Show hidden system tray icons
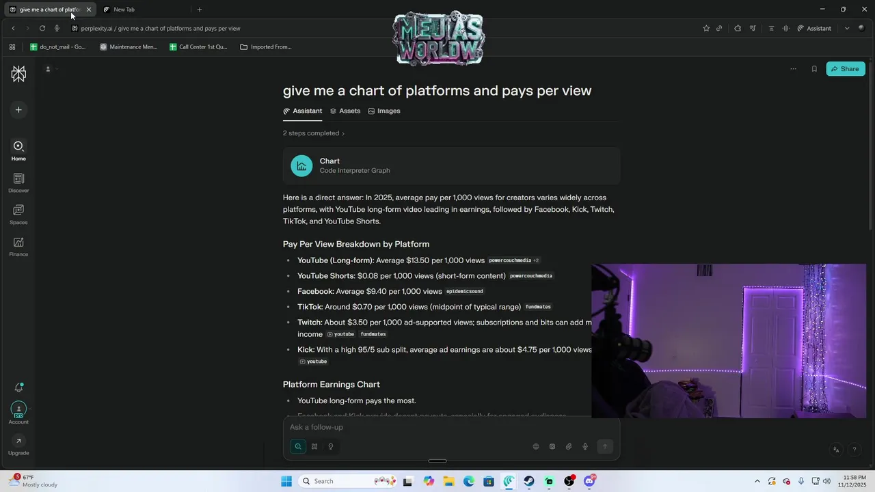 point(757,481)
